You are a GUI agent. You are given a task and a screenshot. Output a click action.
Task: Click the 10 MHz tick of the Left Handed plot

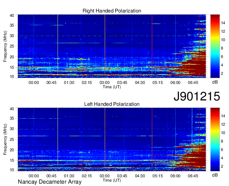point(12,170)
